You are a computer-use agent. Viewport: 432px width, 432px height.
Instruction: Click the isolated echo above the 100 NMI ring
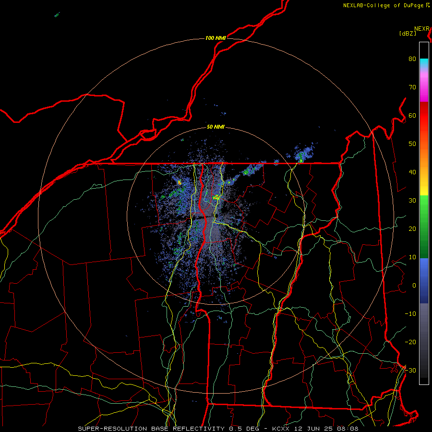[x=57, y=14]
